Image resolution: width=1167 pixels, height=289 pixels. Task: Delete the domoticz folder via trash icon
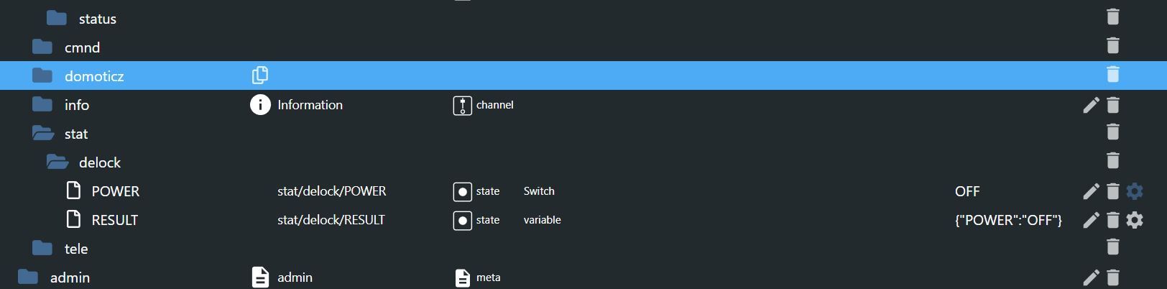pos(1112,74)
